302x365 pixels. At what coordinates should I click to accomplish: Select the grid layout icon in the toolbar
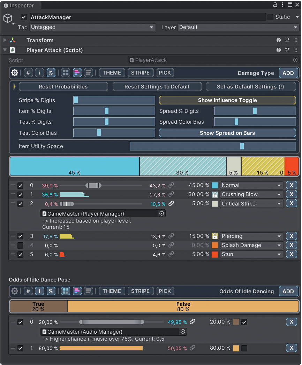click(x=66, y=72)
